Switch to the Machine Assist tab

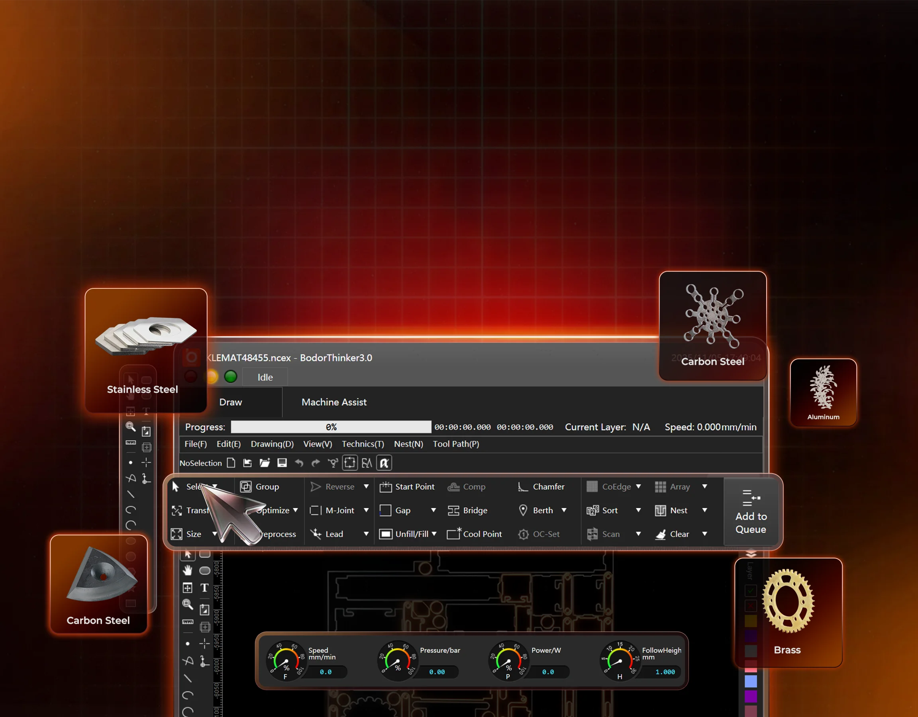(334, 402)
